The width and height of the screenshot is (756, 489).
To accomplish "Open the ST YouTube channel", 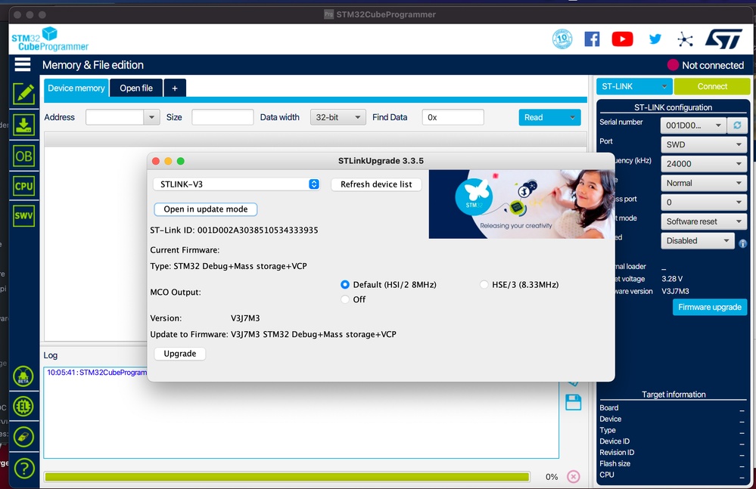I will click(623, 39).
